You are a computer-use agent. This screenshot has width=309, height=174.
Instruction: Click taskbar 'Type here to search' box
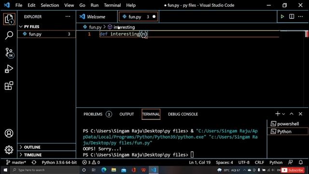coord(45,170)
